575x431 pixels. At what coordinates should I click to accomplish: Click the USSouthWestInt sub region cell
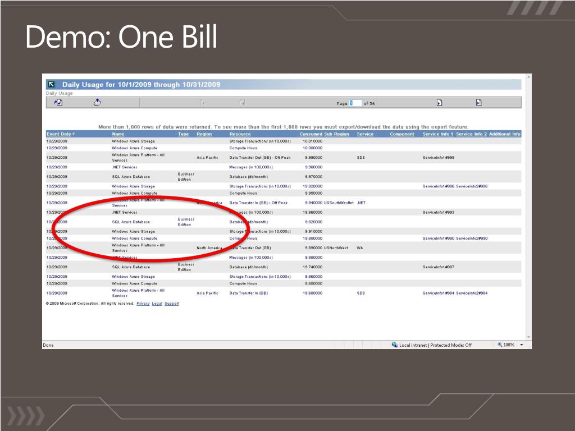point(339,203)
